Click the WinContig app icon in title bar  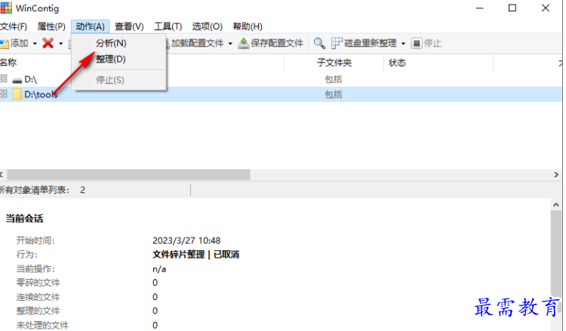click(x=6, y=8)
